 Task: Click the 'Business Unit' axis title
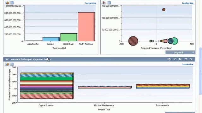tap(59, 48)
